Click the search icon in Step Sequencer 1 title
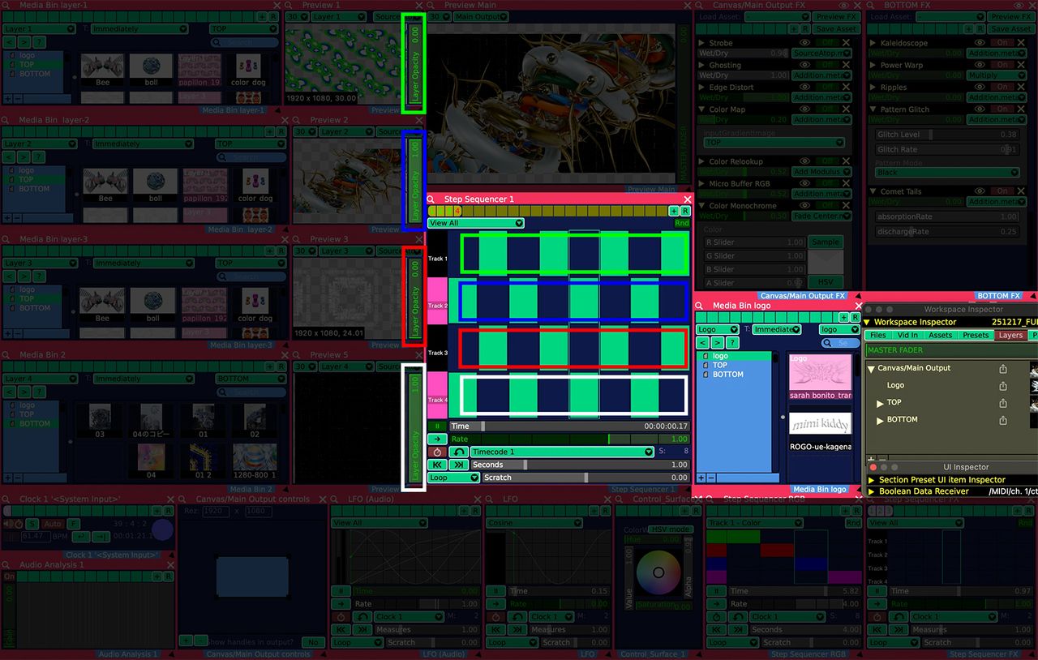Viewport: 1038px width, 660px height. tap(431, 199)
